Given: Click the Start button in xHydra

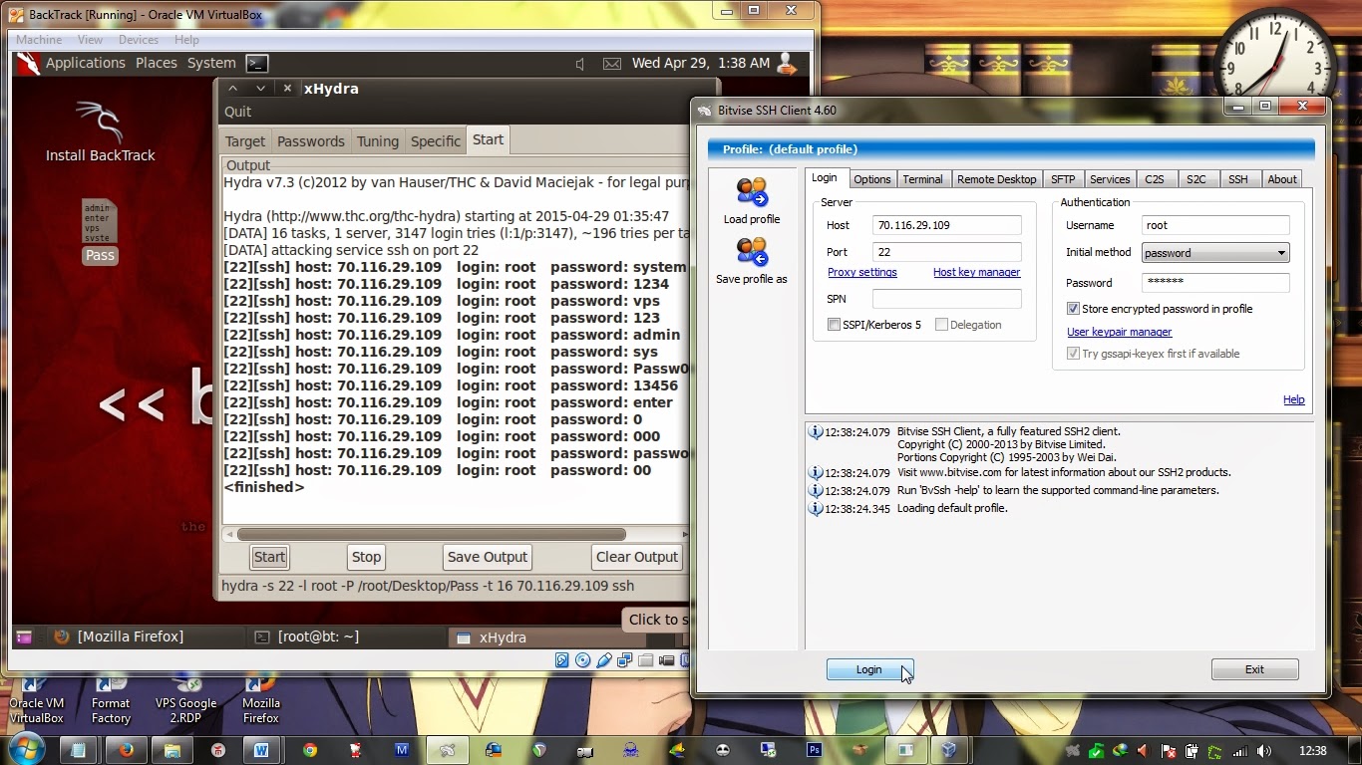Looking at the screenshot, I should 269,557.
